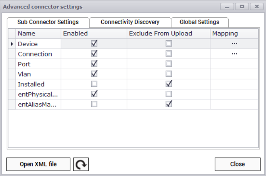Click the Exclude From Upload column header

click(x=169, y=34)
